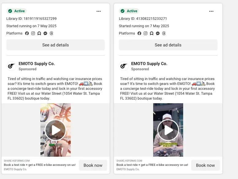Click Audience Network icon in ad ending 3271

tap(152, 33)
